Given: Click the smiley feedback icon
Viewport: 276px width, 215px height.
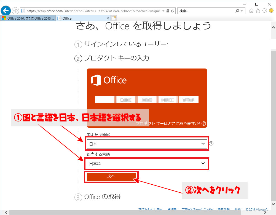Looking at the screenshot, I should (x=271, y=11).
